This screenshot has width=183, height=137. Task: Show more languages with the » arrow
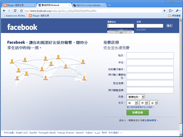(121, 133)
